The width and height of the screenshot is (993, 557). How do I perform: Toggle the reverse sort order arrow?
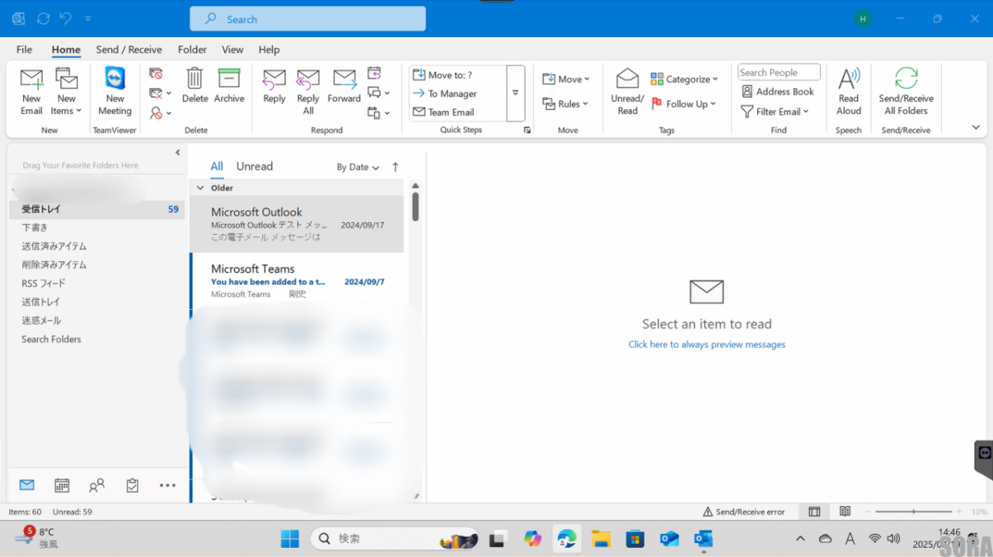pyautogui.click(x=396, y=167)
